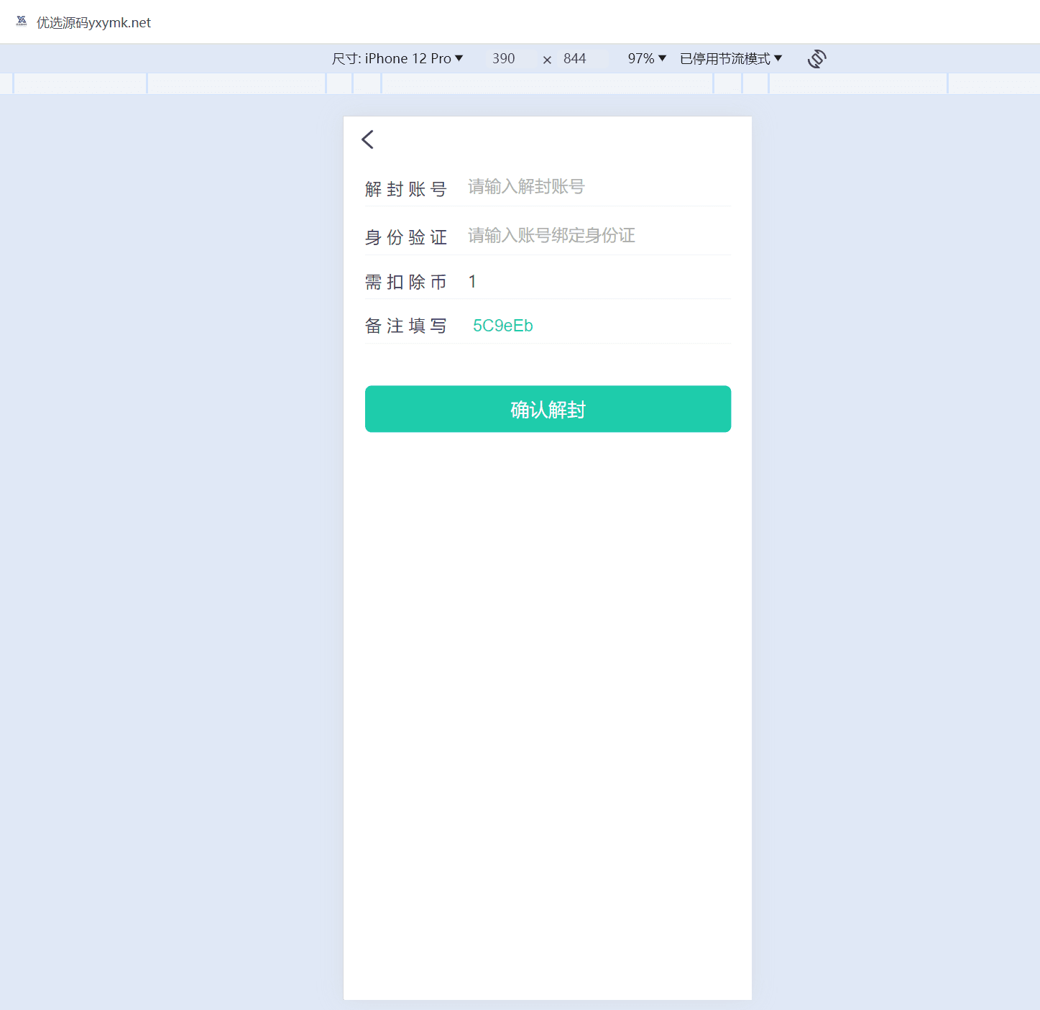Viewport: 1040px width, 1010px height.
Task: Click the widest center media query bar segment
Action: 547,84
